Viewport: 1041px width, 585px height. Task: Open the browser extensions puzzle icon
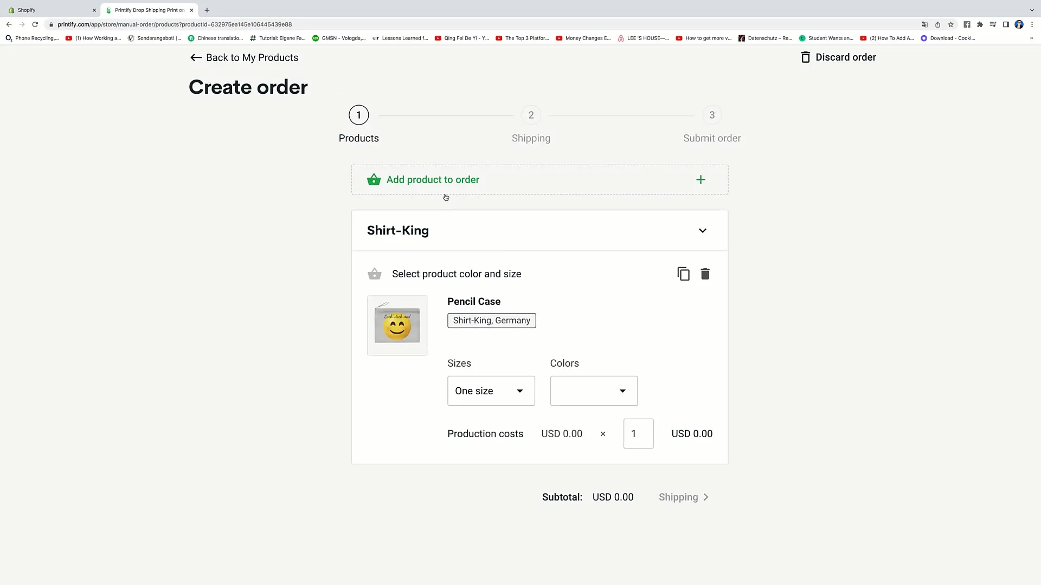point(980,24)
